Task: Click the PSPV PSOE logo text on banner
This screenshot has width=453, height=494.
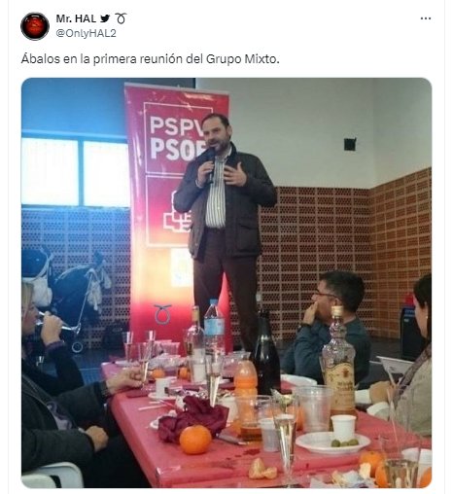Action: [x=177, y=138]
